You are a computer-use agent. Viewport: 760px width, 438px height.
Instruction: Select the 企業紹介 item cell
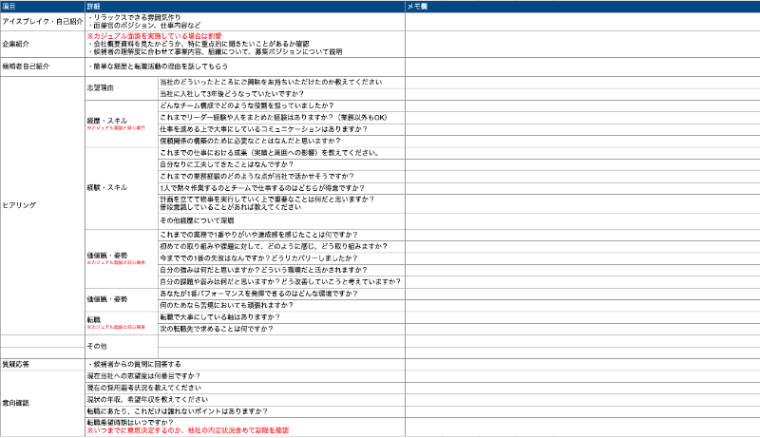click(x=42, y=44)
